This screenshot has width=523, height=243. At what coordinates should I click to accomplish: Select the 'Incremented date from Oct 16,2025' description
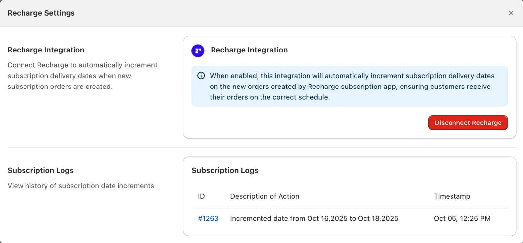(x=314, y=218)
